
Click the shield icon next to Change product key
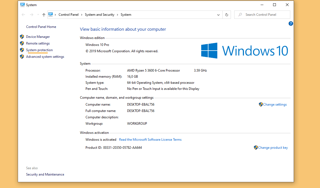coord(256,148)
